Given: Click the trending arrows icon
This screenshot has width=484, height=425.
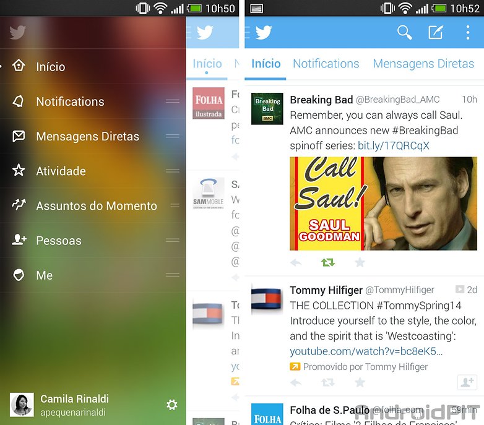Looking at the screenshot, I should pyautogui.click(x=19, y=204).
